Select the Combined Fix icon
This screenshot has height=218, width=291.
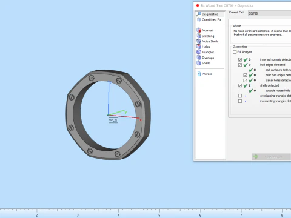tap(199, 19)
